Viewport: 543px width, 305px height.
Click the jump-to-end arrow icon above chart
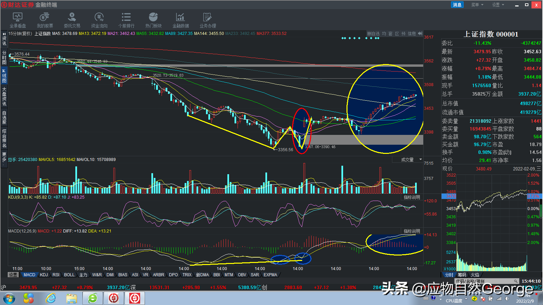click(x=420, y=34)
